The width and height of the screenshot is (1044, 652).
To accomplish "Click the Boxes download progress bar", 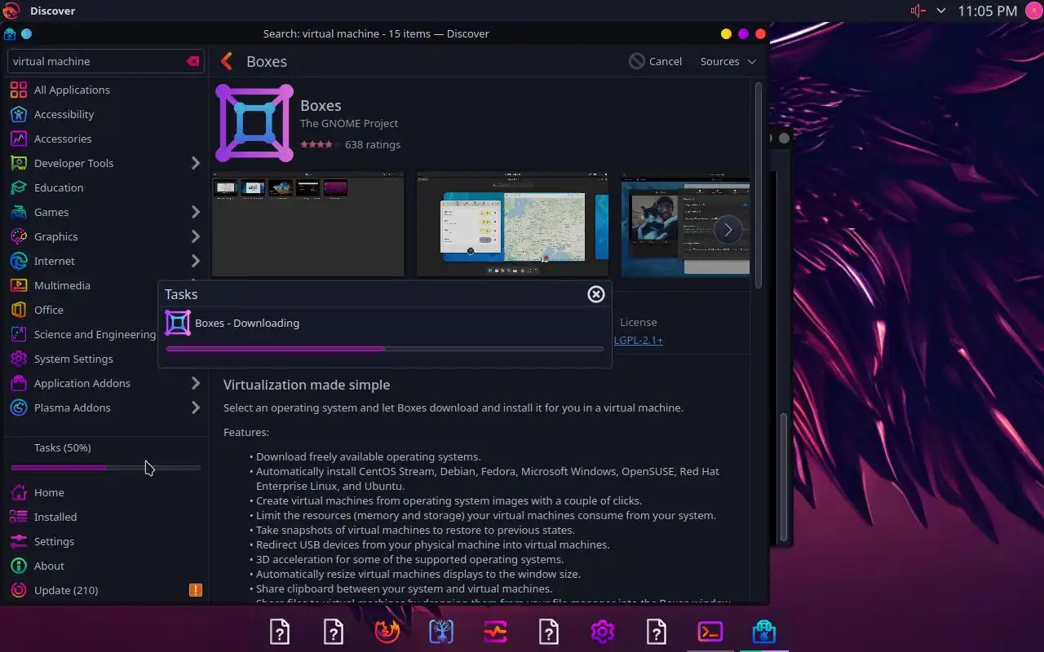I will (385, 349).
